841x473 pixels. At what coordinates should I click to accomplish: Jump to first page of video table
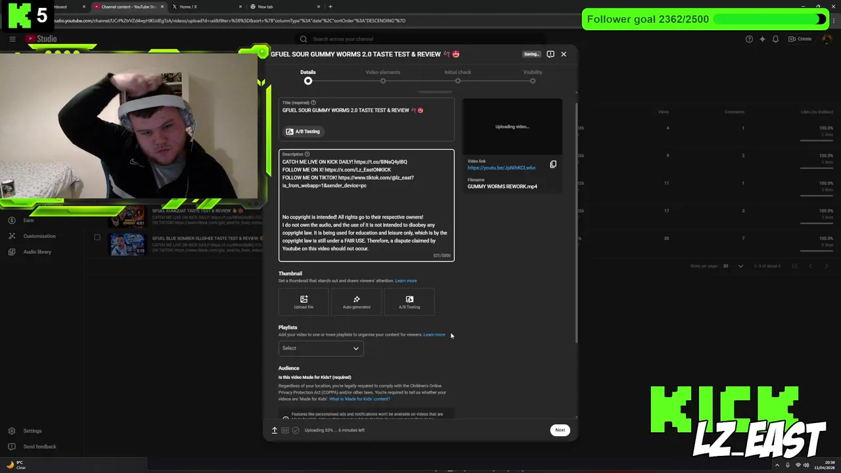click(795, 266)
